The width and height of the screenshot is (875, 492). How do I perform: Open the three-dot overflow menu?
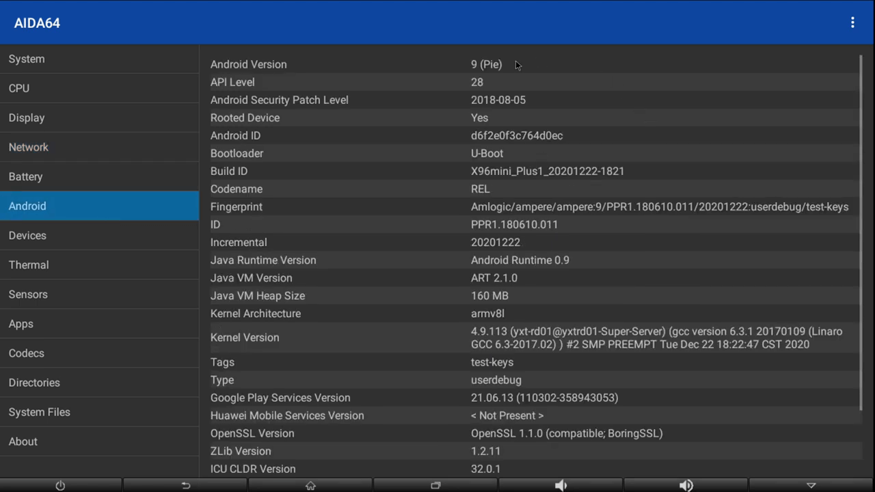coord(852,23)
